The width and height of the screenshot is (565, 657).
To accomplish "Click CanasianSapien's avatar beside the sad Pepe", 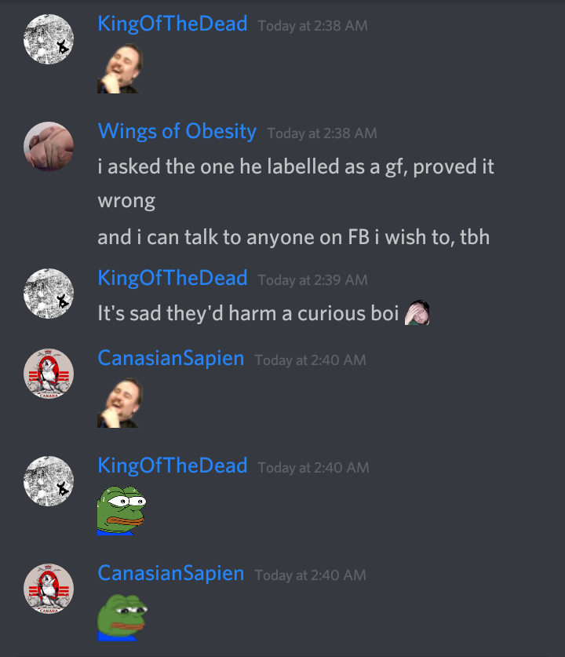I will pos(49,589).
